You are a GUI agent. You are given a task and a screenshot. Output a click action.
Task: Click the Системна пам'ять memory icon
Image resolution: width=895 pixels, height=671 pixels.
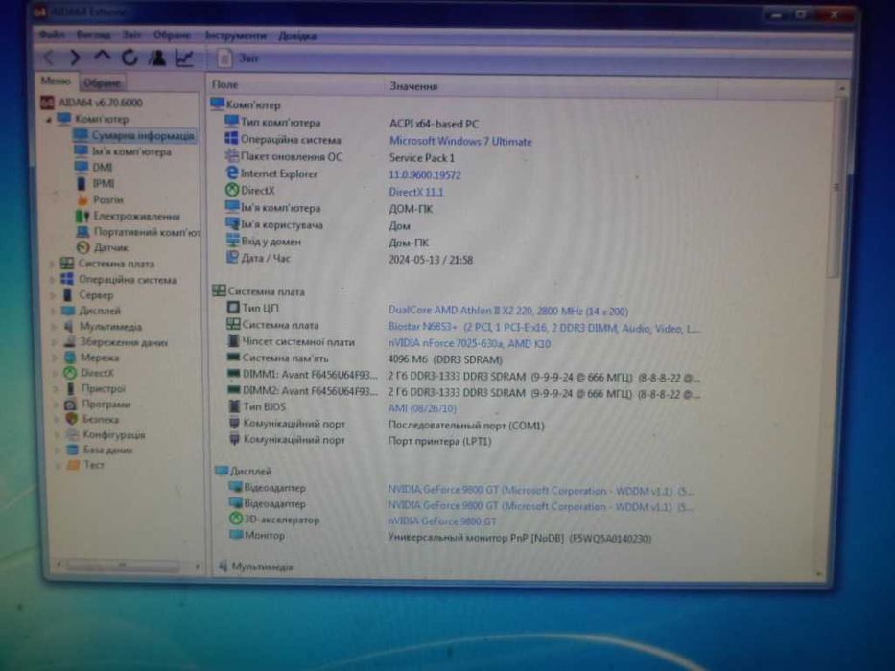[233, 358]
